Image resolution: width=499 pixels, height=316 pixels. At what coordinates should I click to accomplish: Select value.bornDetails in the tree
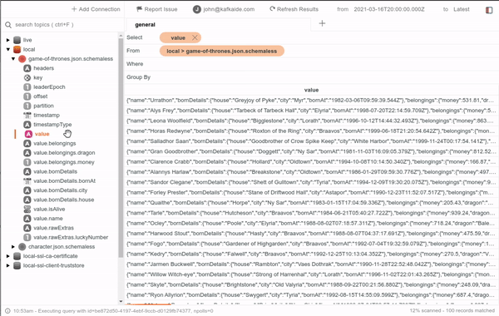56,171
